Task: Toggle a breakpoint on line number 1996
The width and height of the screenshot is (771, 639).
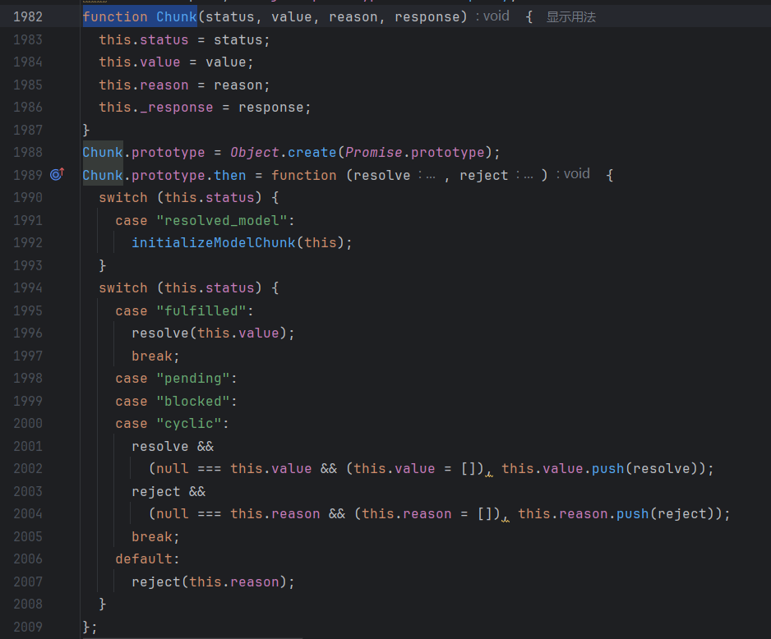Action: tap(27, 333)
